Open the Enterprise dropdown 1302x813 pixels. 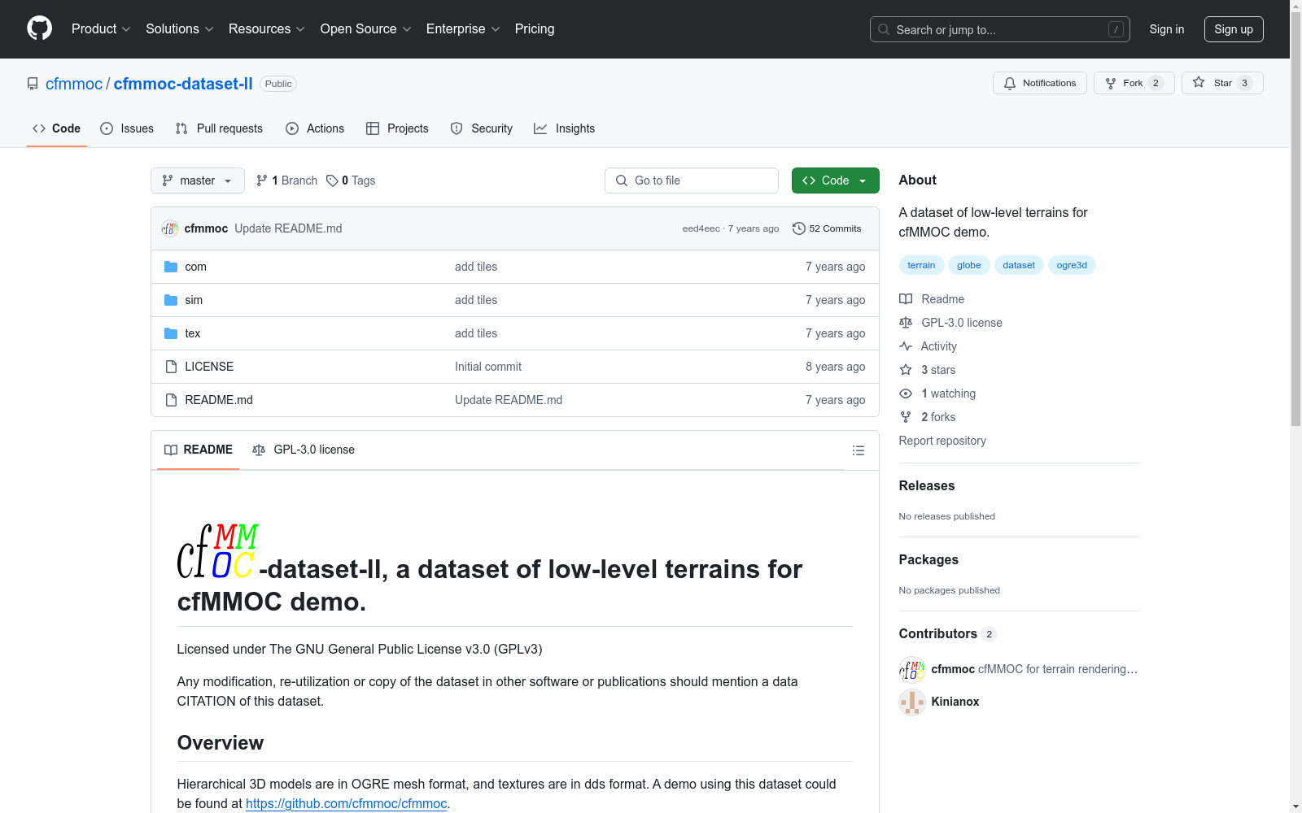tap(463, 29)
